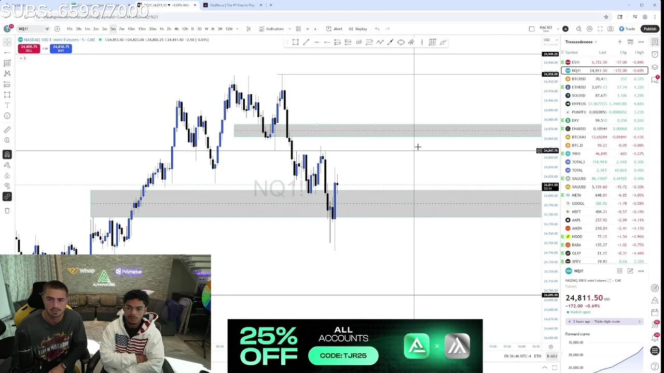Add symbol to watchlist plus icon
664x373 pixels.
click(619, 41)
